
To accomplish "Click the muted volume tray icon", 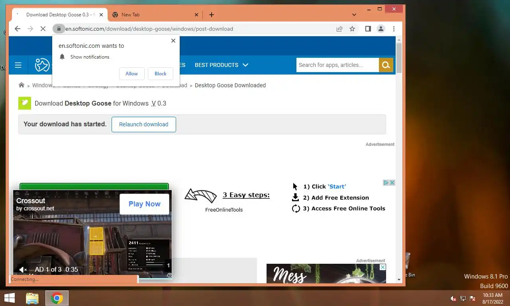I will pos(453,298).
